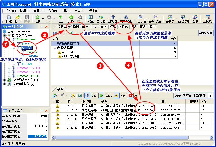
Task: Switch to the 数据包 tab
Action: [124, 27]
